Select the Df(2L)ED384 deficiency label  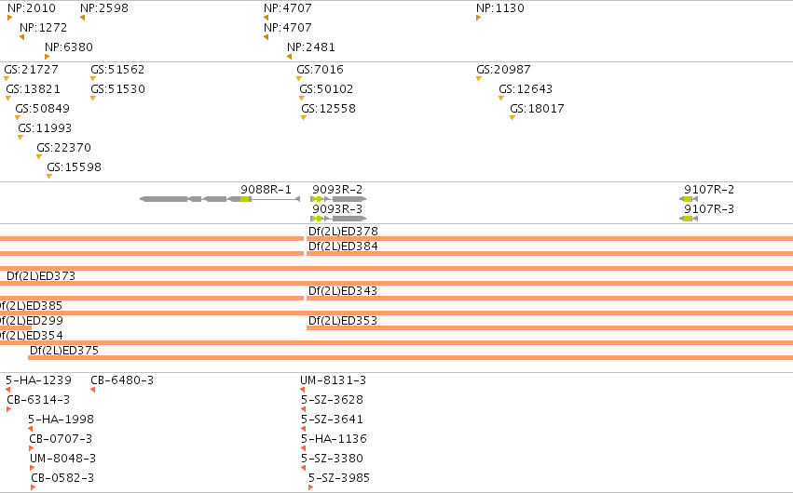(344, 246)
